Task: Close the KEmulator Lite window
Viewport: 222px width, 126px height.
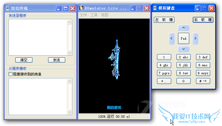Action: [x=146, y=8]
